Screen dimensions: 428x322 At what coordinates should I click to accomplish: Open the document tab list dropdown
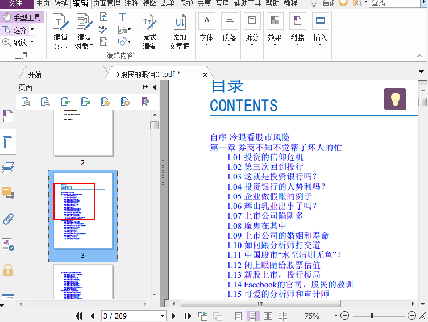pos(421,72)
